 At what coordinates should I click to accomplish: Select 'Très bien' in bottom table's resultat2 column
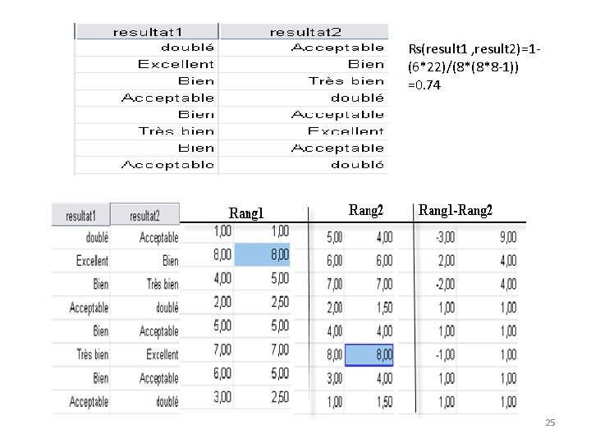[x=163, y=284]
